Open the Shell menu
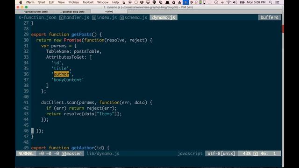The width and height of the screenshot is (299, 168). 42,2
